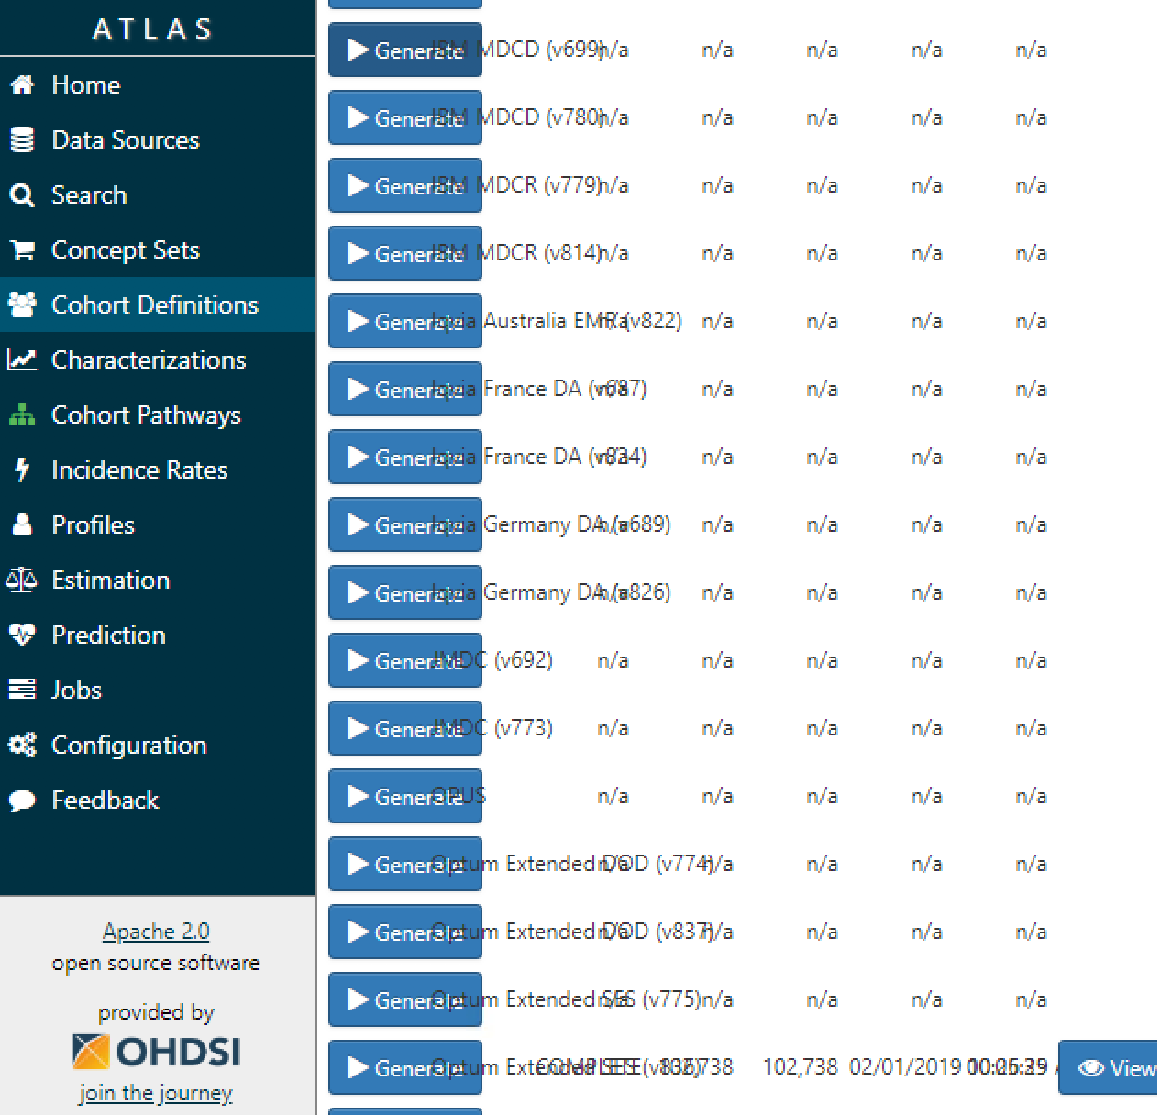Click the Search magnifier icon
Viewport: 1161px width, 1115px height.
pos(21,194)
